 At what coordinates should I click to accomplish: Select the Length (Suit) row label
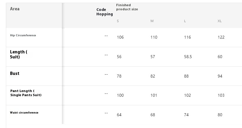point(19,54)
